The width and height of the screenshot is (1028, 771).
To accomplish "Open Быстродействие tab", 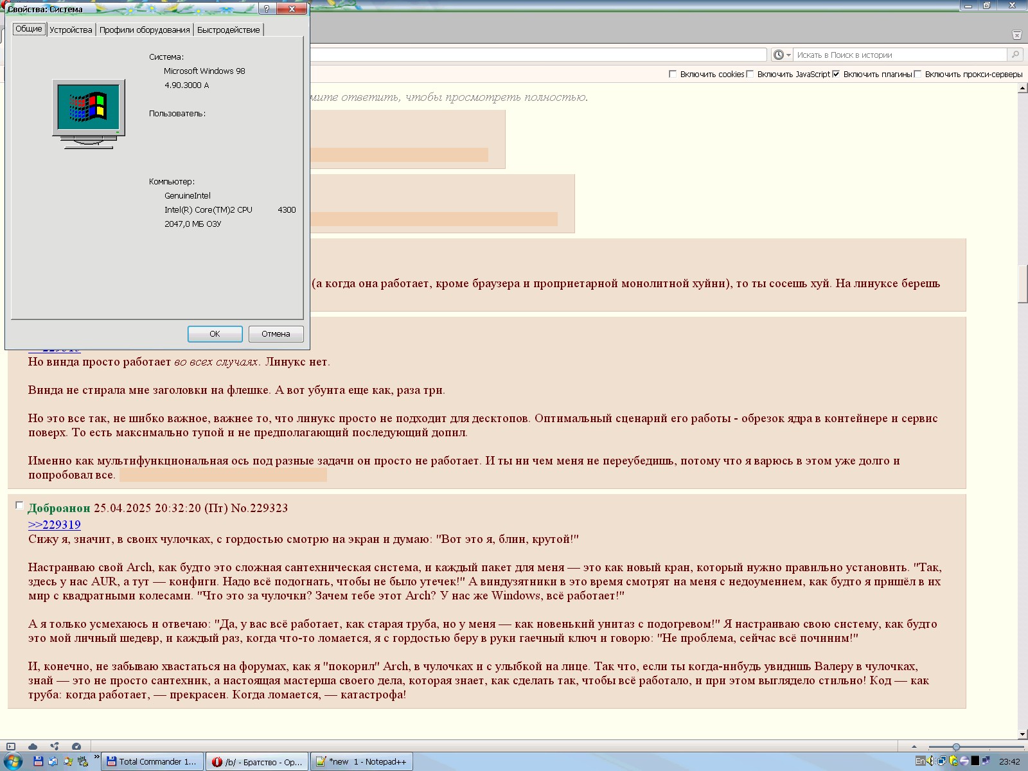I will (x=229, y=30).
